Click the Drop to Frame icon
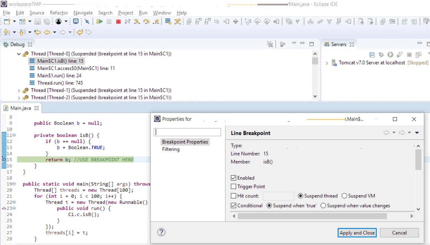Screen dimensions: 430x245 pos(168,22)
